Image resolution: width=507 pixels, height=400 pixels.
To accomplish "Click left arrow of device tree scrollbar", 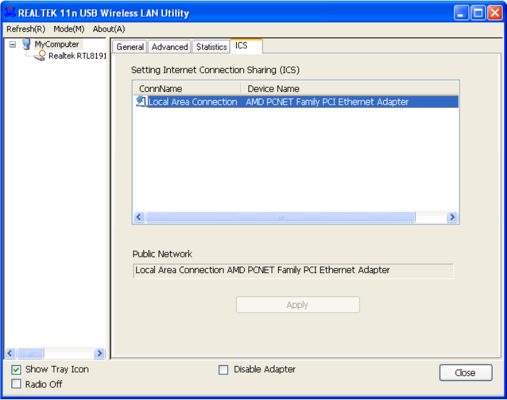I will 10,353.
